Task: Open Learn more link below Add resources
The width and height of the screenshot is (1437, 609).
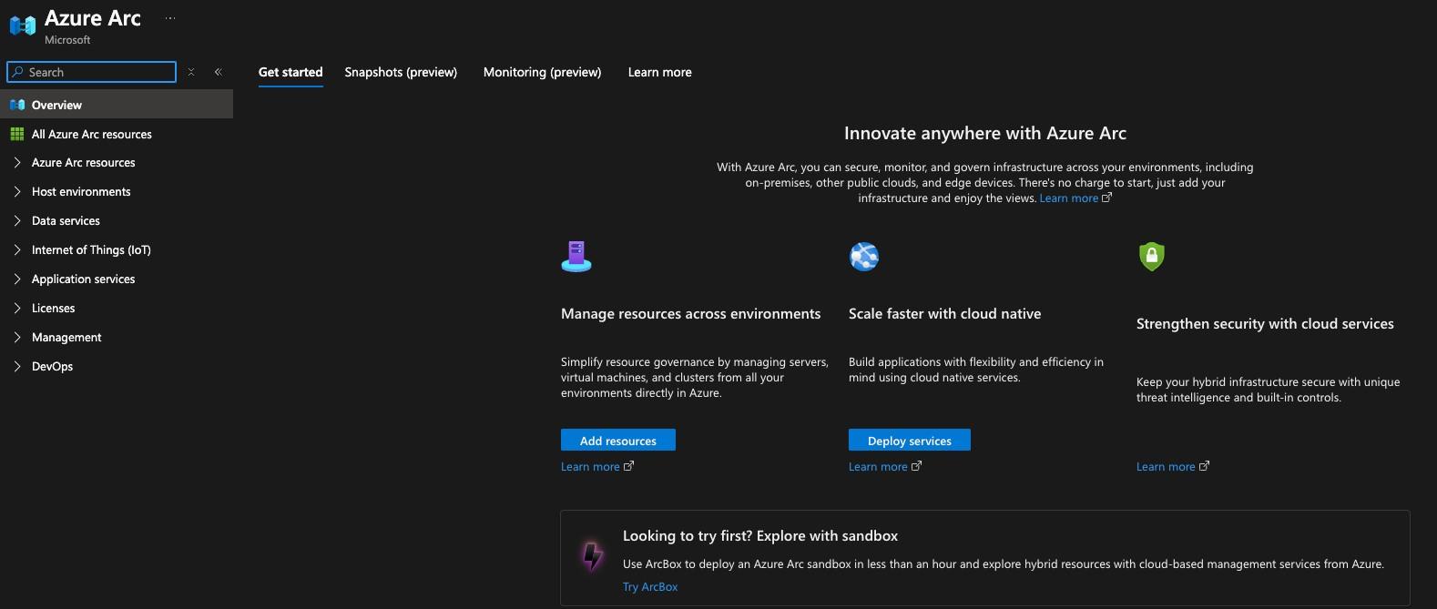Action: [590, 467]
